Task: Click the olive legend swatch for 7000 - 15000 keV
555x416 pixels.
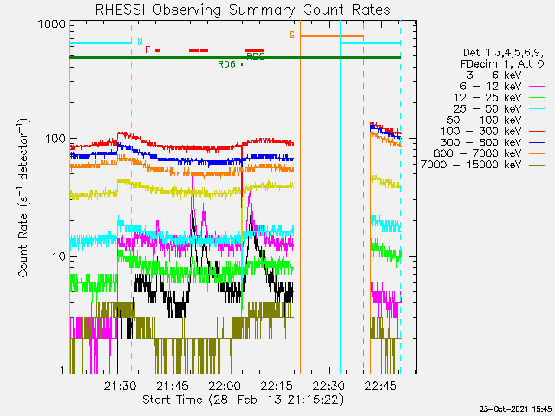Action: (x=537, y=166)
